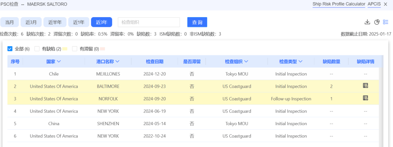
Task: Click Follow-up Inspection type cell
Action: (x=291, y=99)
